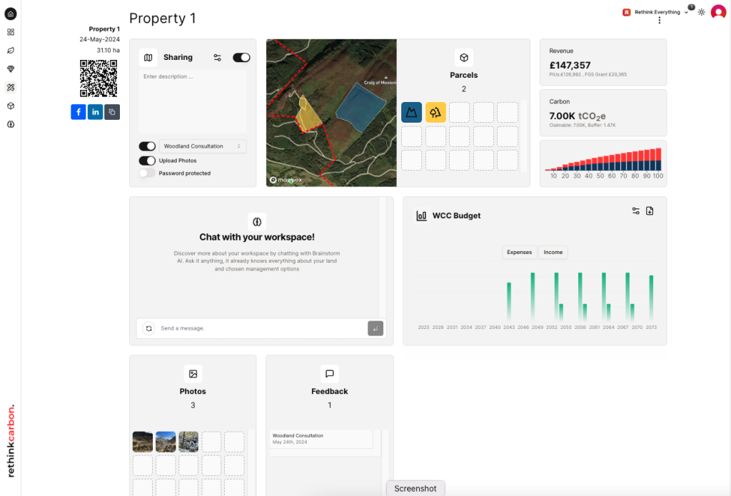Click the Enter description text area
The image size is (731, 496).
point(193,101)
